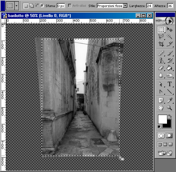The image size is (176, 172).
Task: Enable the Anti-alias checkbox
Action: pos(70,6)
